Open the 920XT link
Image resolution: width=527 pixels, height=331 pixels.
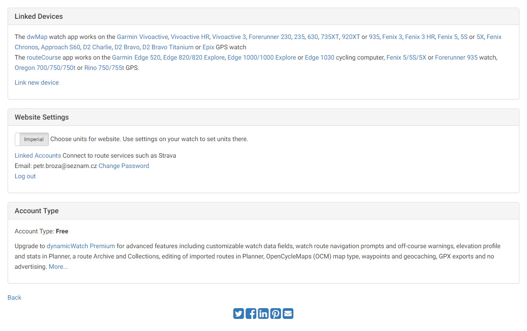(351, 37)
